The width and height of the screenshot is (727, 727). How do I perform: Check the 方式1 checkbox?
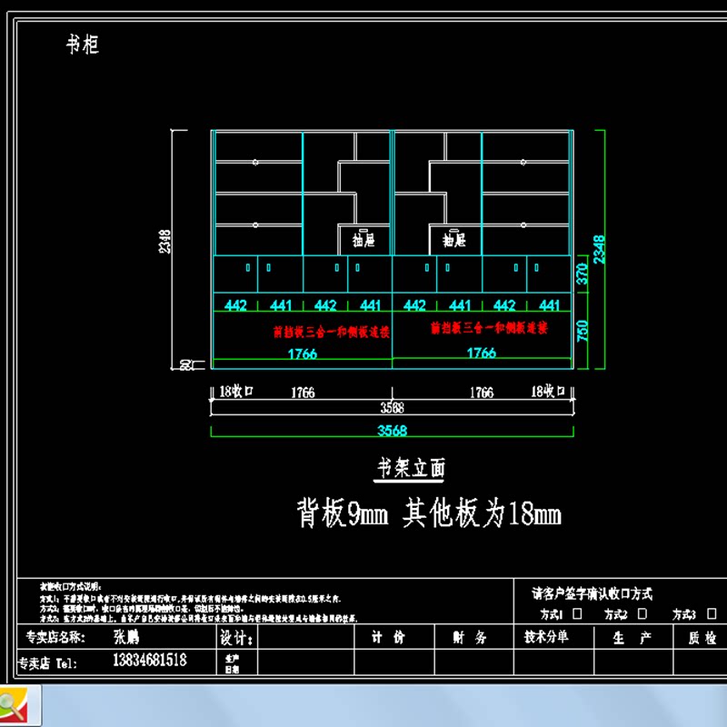(578, 615)
